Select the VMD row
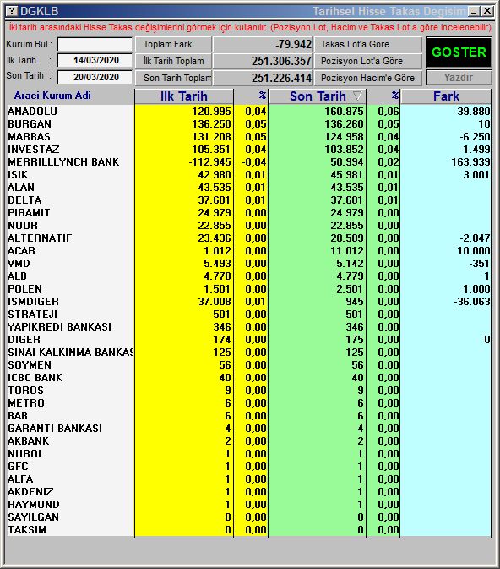 [249, 264]
